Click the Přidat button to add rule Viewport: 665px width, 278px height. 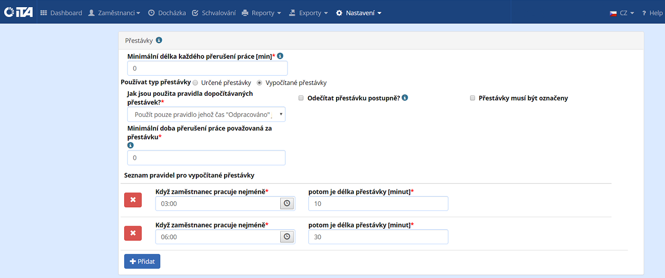(x=142, y=261)
